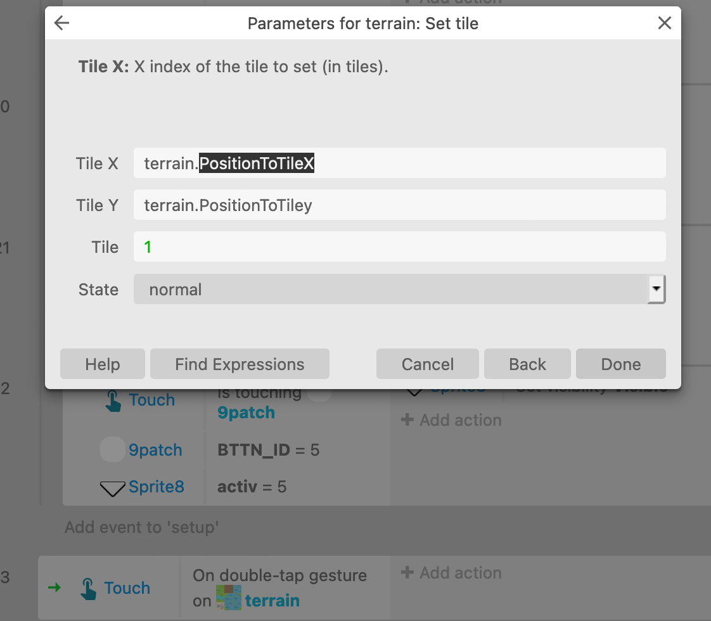Open the State dropdown arrow
Image resolution: width=711 pixels, height=621 pixels.
(x=656, y=289)
